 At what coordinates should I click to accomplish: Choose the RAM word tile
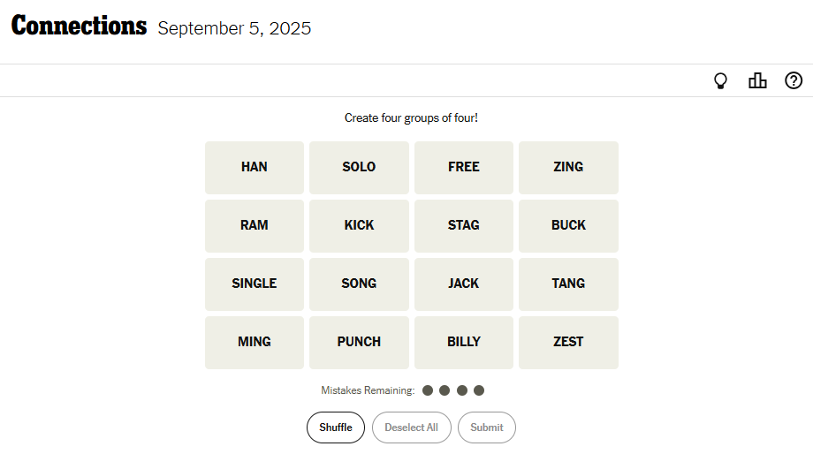(255, 225)
